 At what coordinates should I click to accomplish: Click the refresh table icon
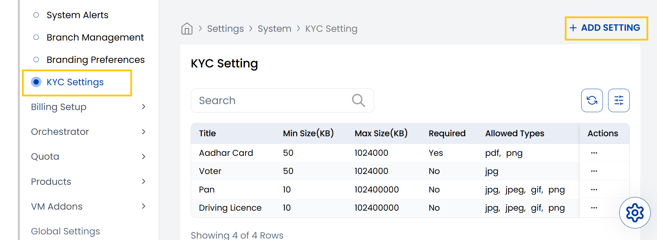click(x=592, y=101)
